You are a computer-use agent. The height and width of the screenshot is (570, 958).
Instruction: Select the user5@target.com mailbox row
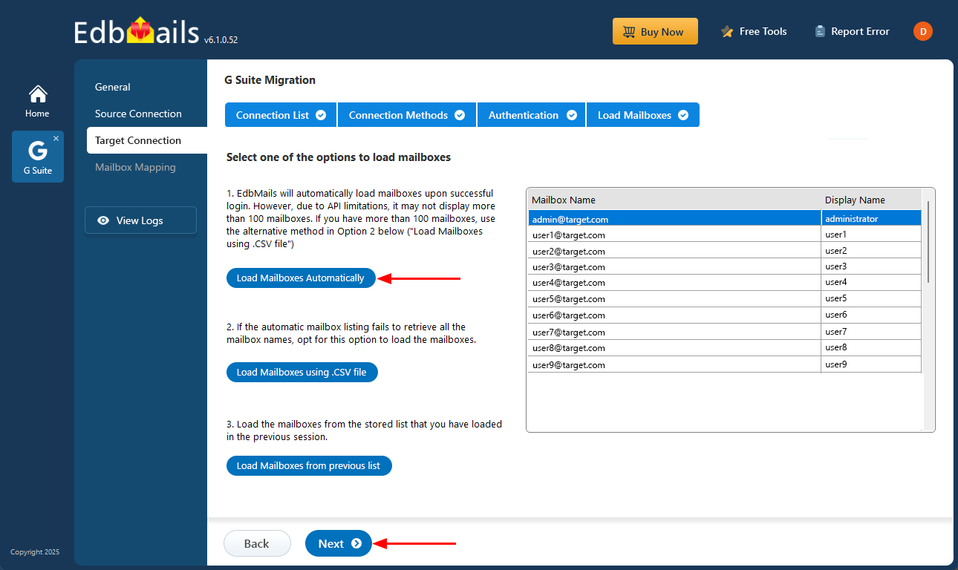[x=674, y=299]
